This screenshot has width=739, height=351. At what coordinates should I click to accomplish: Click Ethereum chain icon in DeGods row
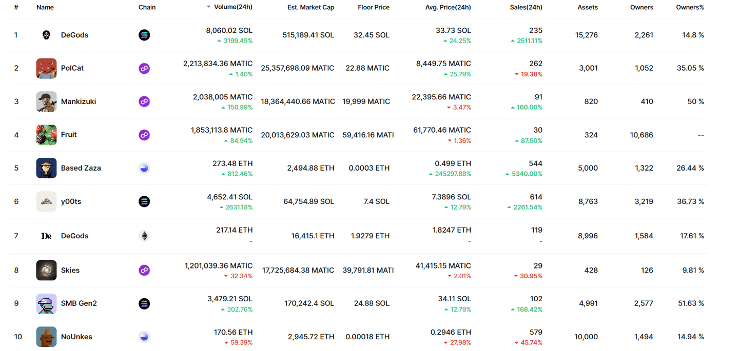(x=144, y=236)
